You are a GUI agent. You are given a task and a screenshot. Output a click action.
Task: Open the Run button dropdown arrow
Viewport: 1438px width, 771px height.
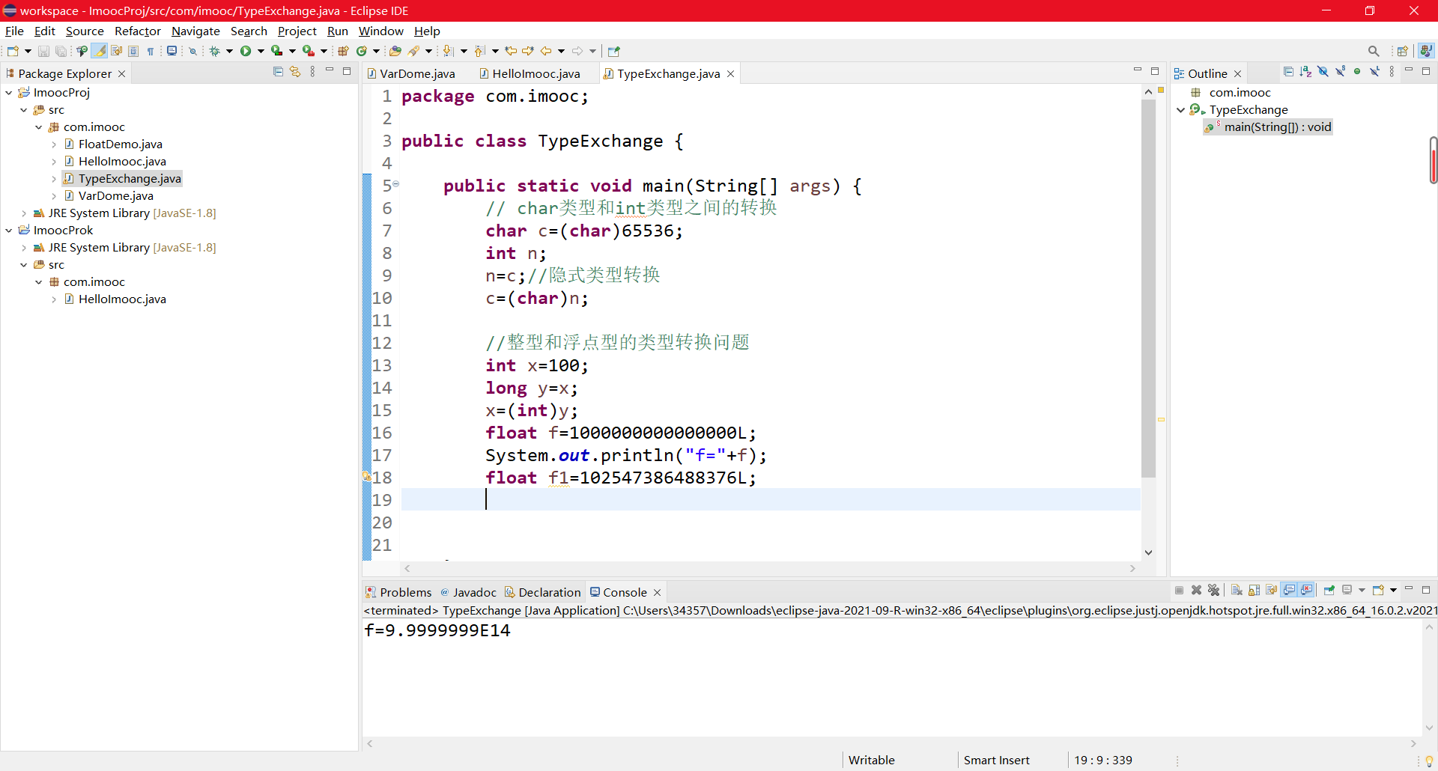(261, 51)
